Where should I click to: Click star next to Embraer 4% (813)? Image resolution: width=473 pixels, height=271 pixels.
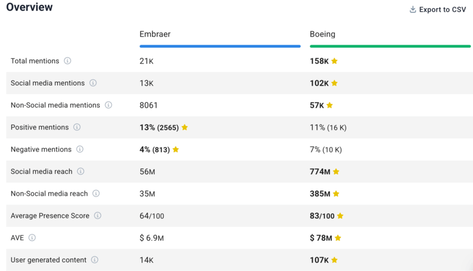175,149
